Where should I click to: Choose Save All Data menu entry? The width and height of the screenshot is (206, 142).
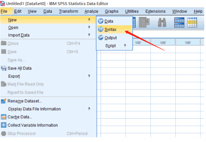point(48,68)
